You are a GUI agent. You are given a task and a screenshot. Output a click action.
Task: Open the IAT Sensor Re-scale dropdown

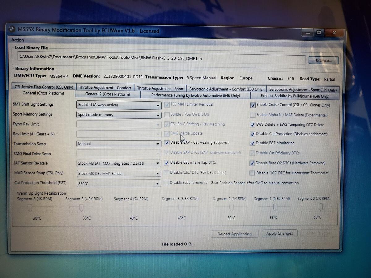119,163
